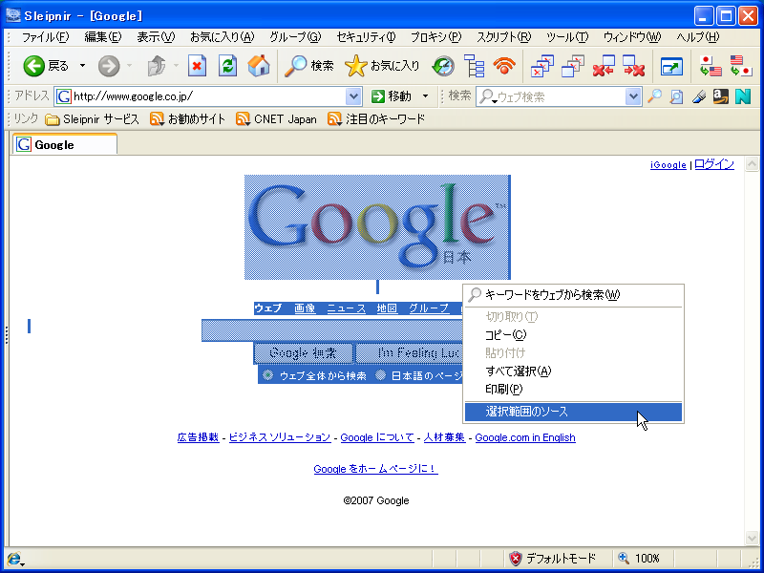
Task: Click the Japanese-to-English translation flag icon
Action: coord(711,66)
